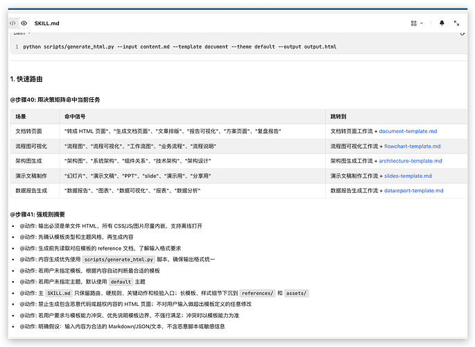Click the bullet about 与模板能力冲突
This screenshot has width=475, height=347.
(x=130, y=316)
